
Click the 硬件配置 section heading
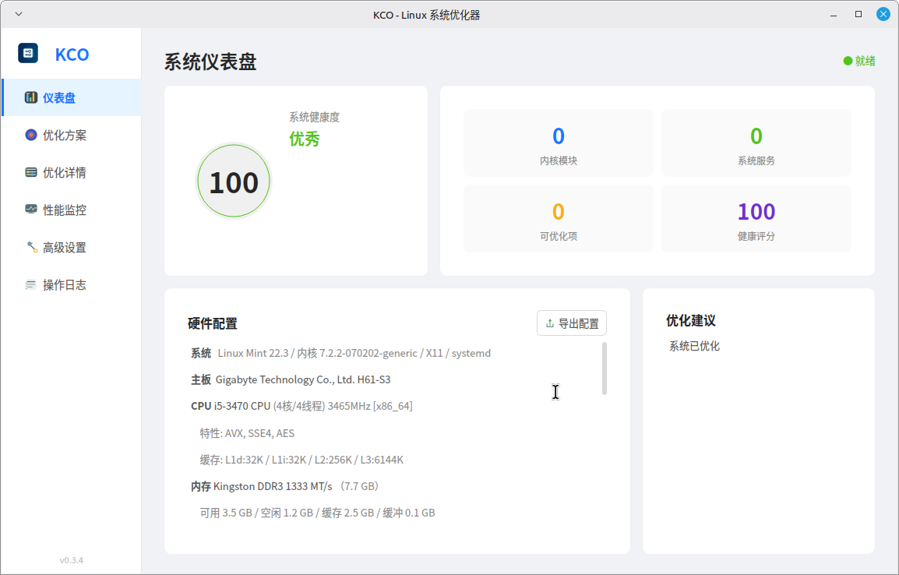coord(213,323)
